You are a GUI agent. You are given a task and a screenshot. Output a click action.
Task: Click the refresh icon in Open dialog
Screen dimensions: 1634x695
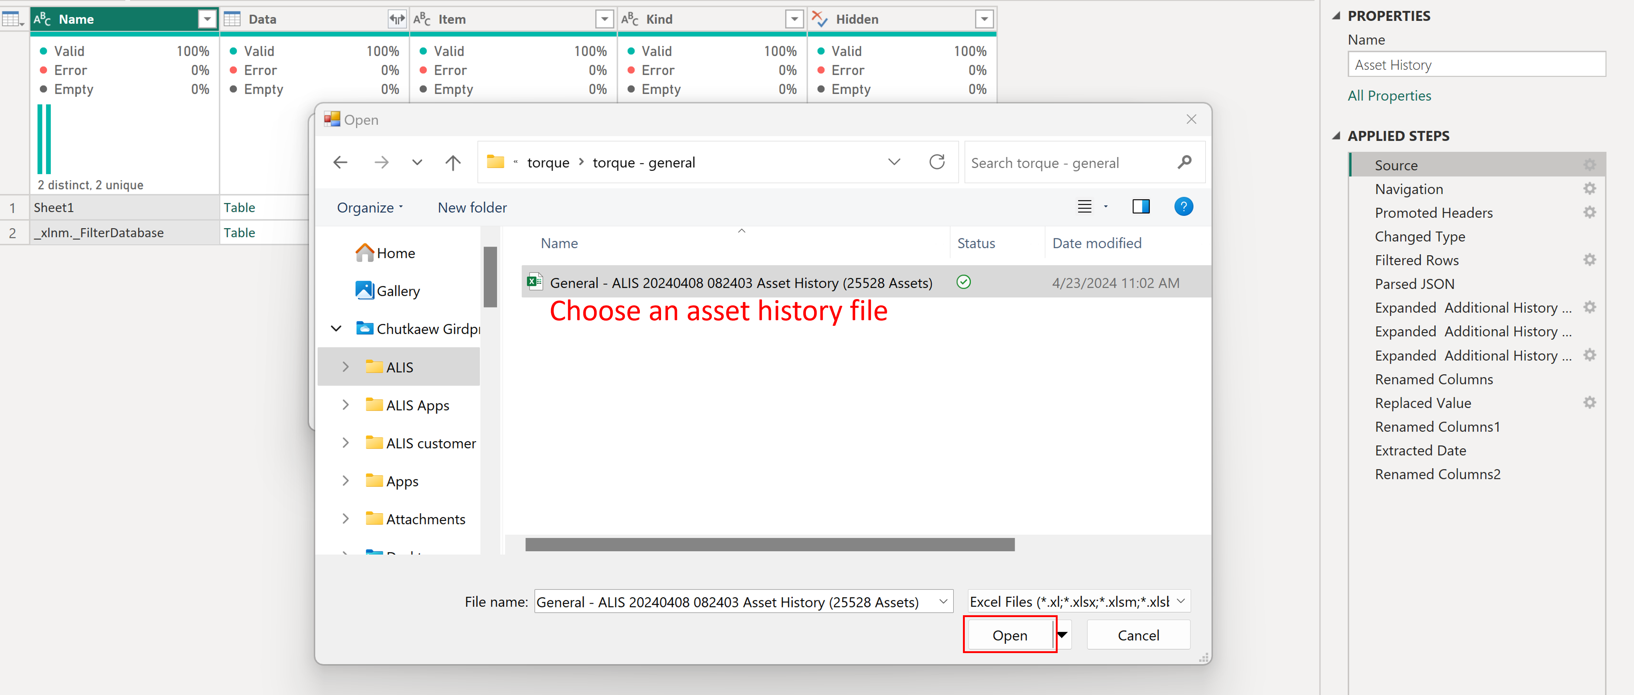point(936,162)
